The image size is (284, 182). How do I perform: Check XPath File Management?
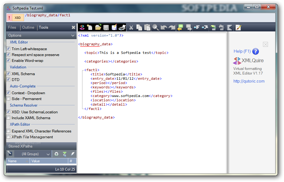(x=8, y=137)
